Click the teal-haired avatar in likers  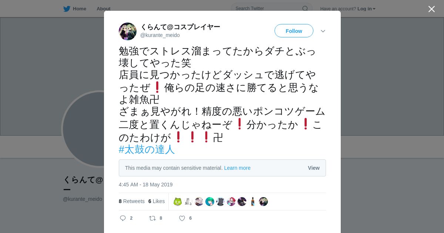pyautogui.click(x=210, y=202)
